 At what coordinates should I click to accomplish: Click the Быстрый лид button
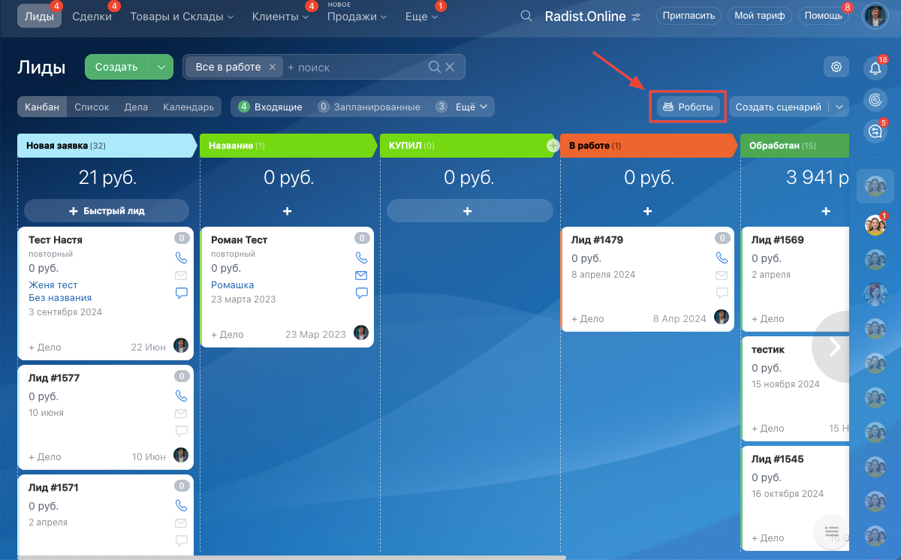(x=107, y=211)
